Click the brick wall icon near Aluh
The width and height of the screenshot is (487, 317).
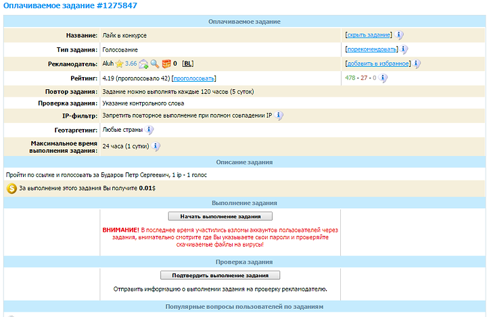(166, 64)
